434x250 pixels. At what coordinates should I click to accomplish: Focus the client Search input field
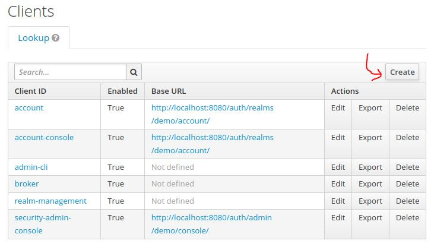(70, 72)
